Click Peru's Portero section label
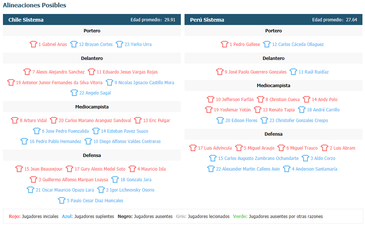The height and width of the screenshot is (225, 365). click(273, 31)
